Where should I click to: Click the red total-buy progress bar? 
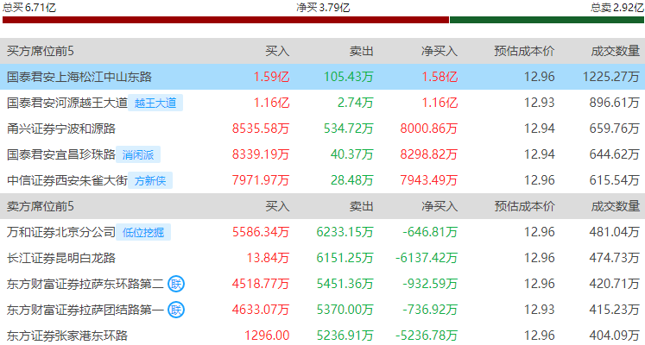(x=225, y=20)
